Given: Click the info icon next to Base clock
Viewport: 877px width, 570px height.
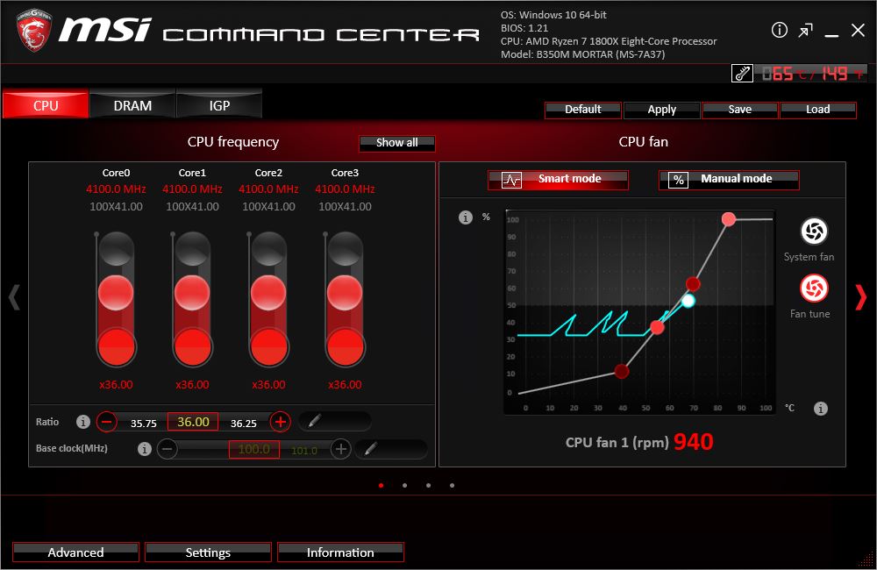Looking at the screenshot, I should point(145,449).
